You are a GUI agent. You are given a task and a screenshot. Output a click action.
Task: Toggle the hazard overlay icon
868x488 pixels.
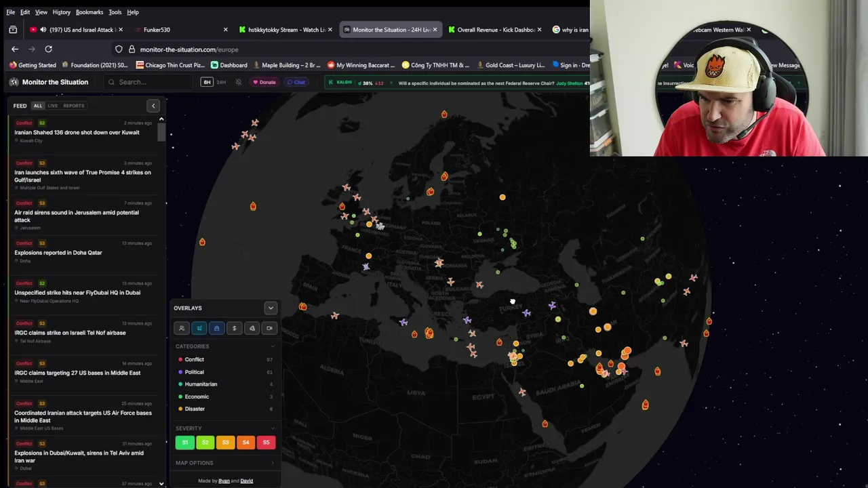click(252, 328)
